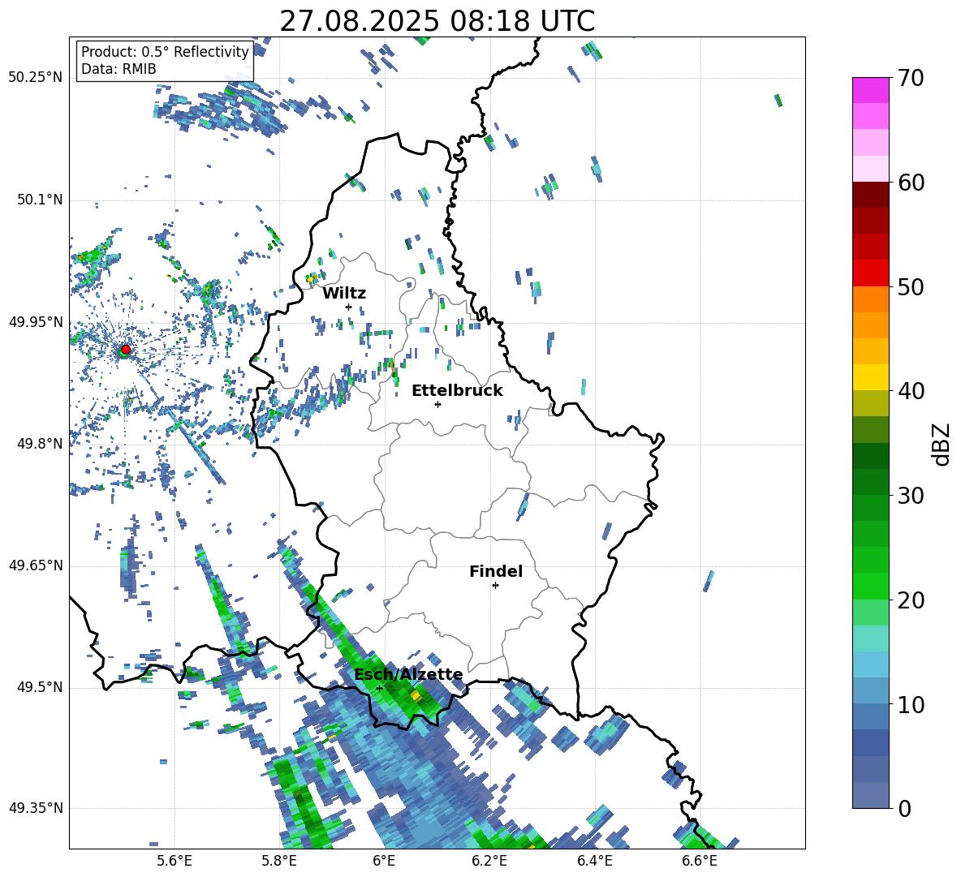Screen dimensions: 961x877
Task: Click the latitude label 49.35°N
Action: 35,808
